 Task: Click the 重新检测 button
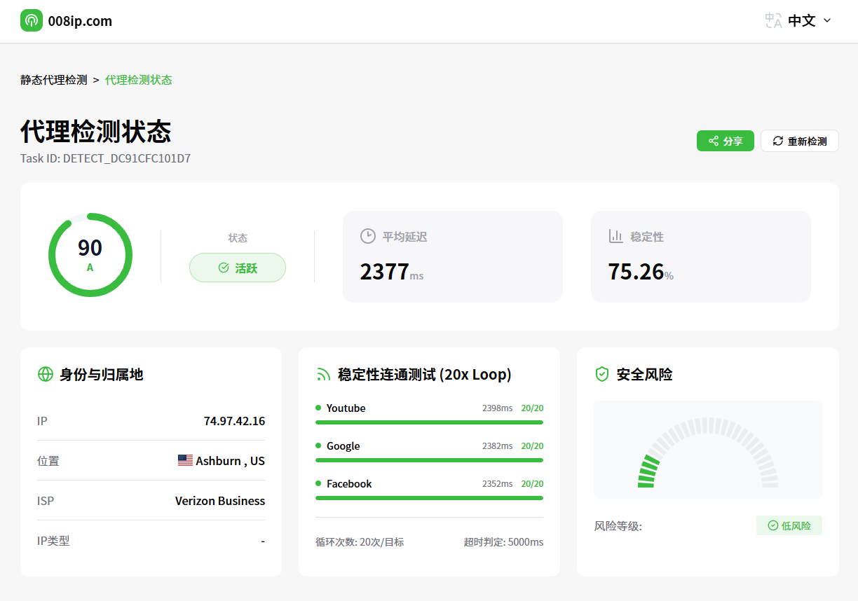tap(800, 141)
